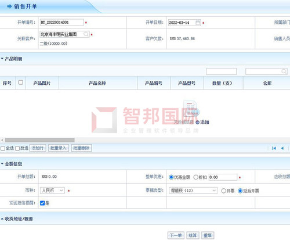290x240 pixels.
Task: Click the 结算 button
Action: click(x=193, y=235)
